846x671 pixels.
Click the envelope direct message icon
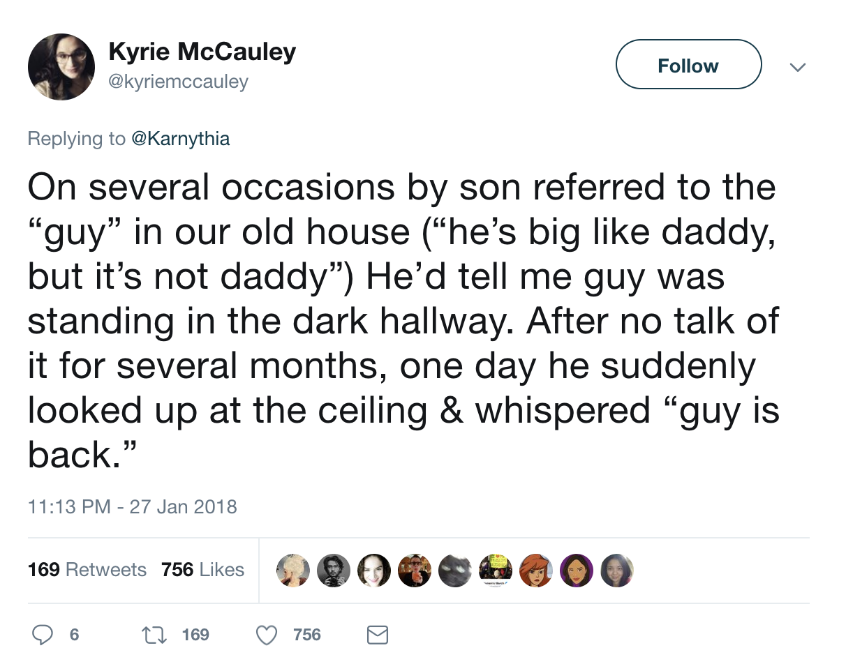click(x=377, y=634)
